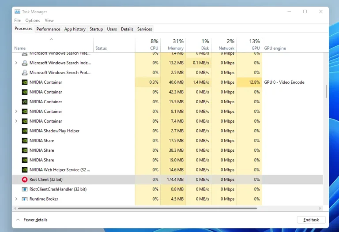Switch to the Details tab
This screenshot has width=339, height=232.
pyautogui.click(x=127, y=29)
